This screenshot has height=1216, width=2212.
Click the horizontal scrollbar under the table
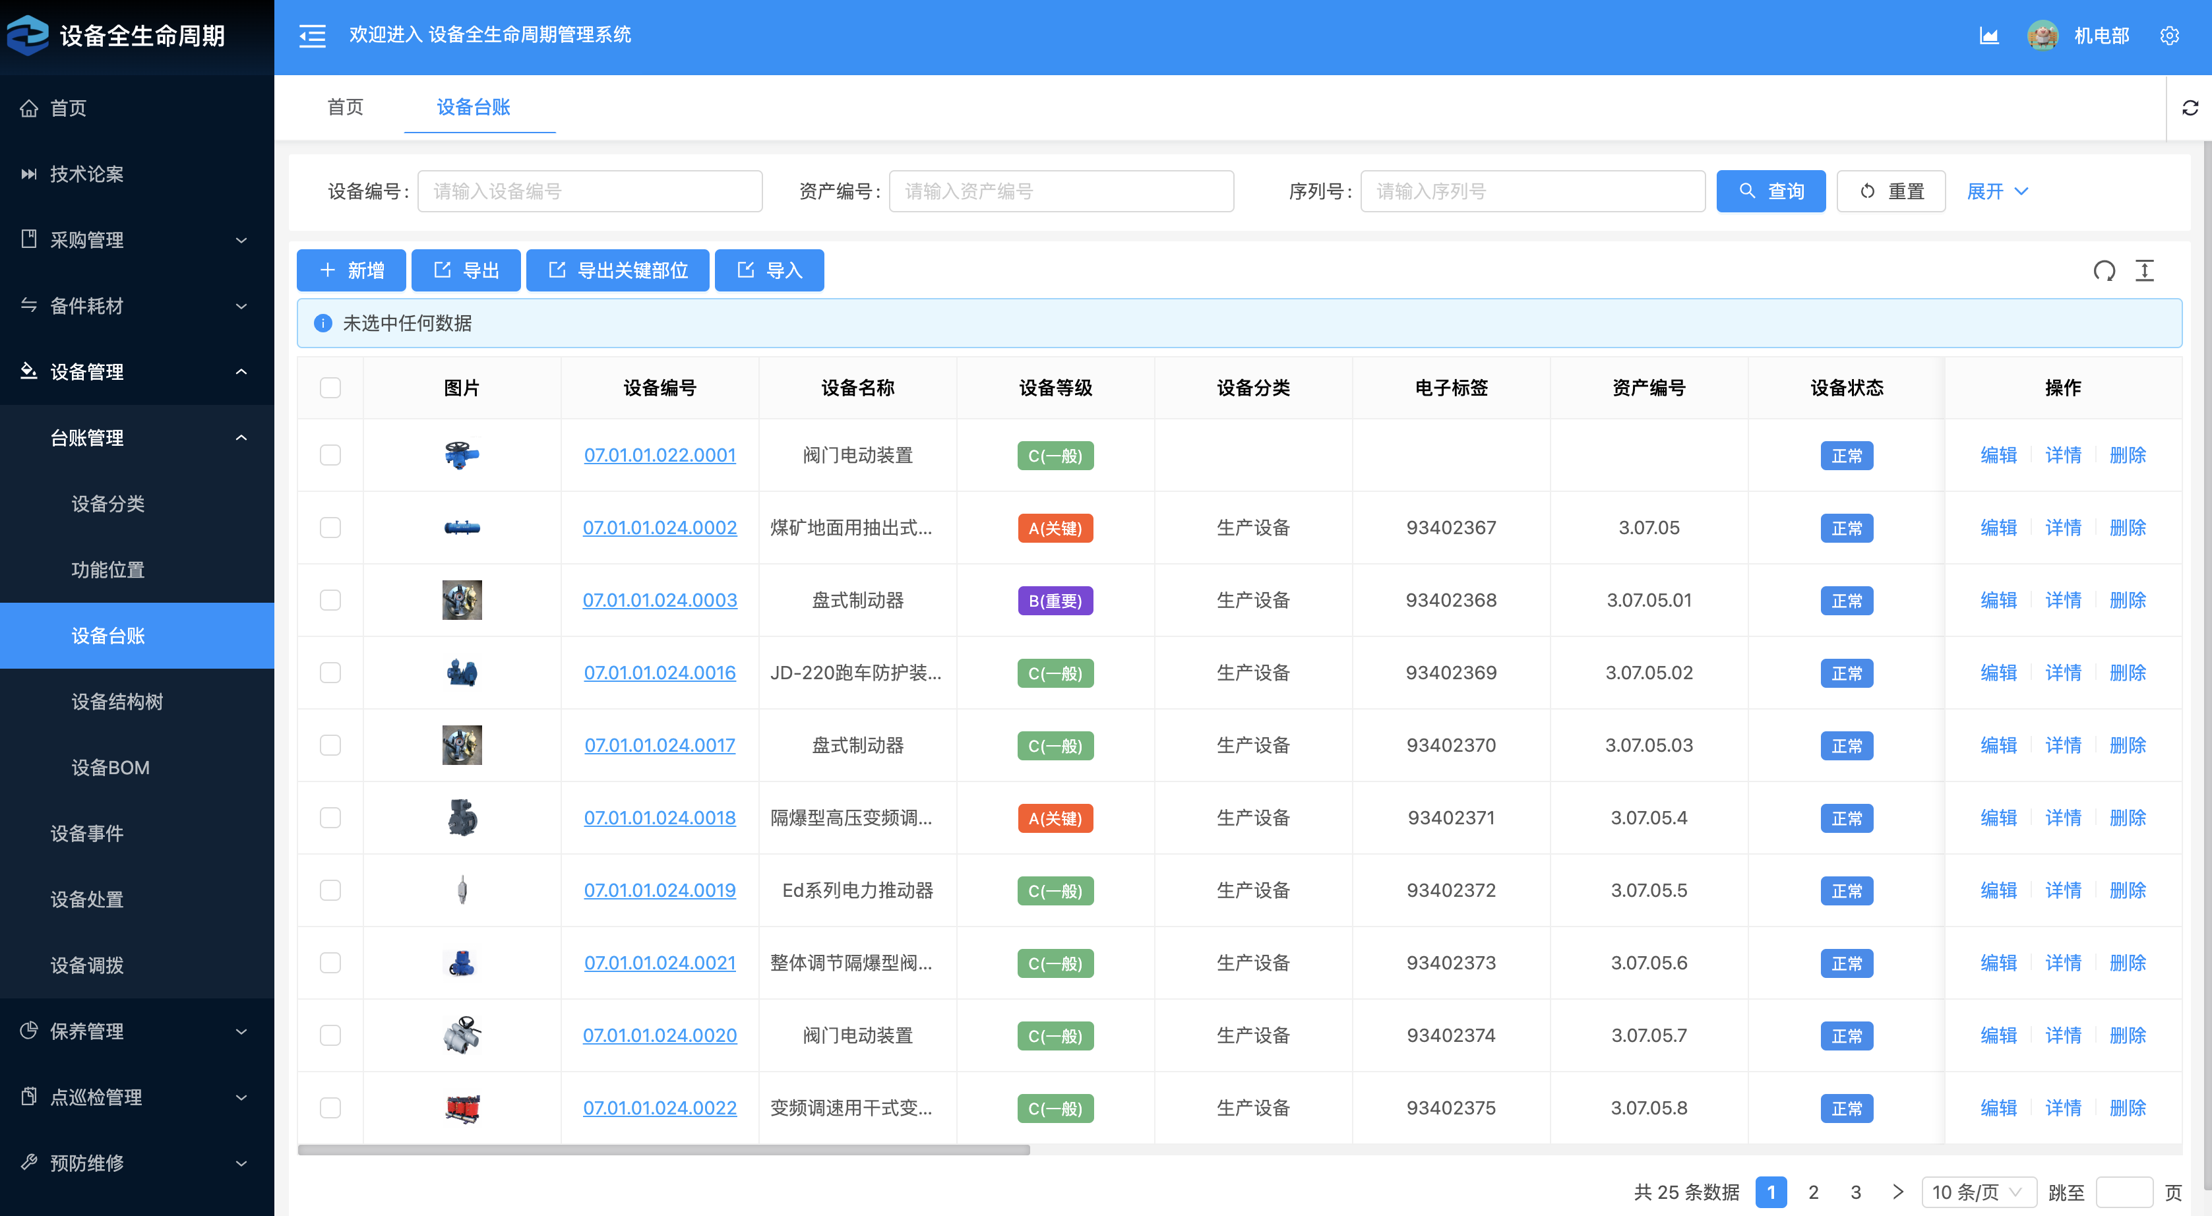[x=663, y=1150]
